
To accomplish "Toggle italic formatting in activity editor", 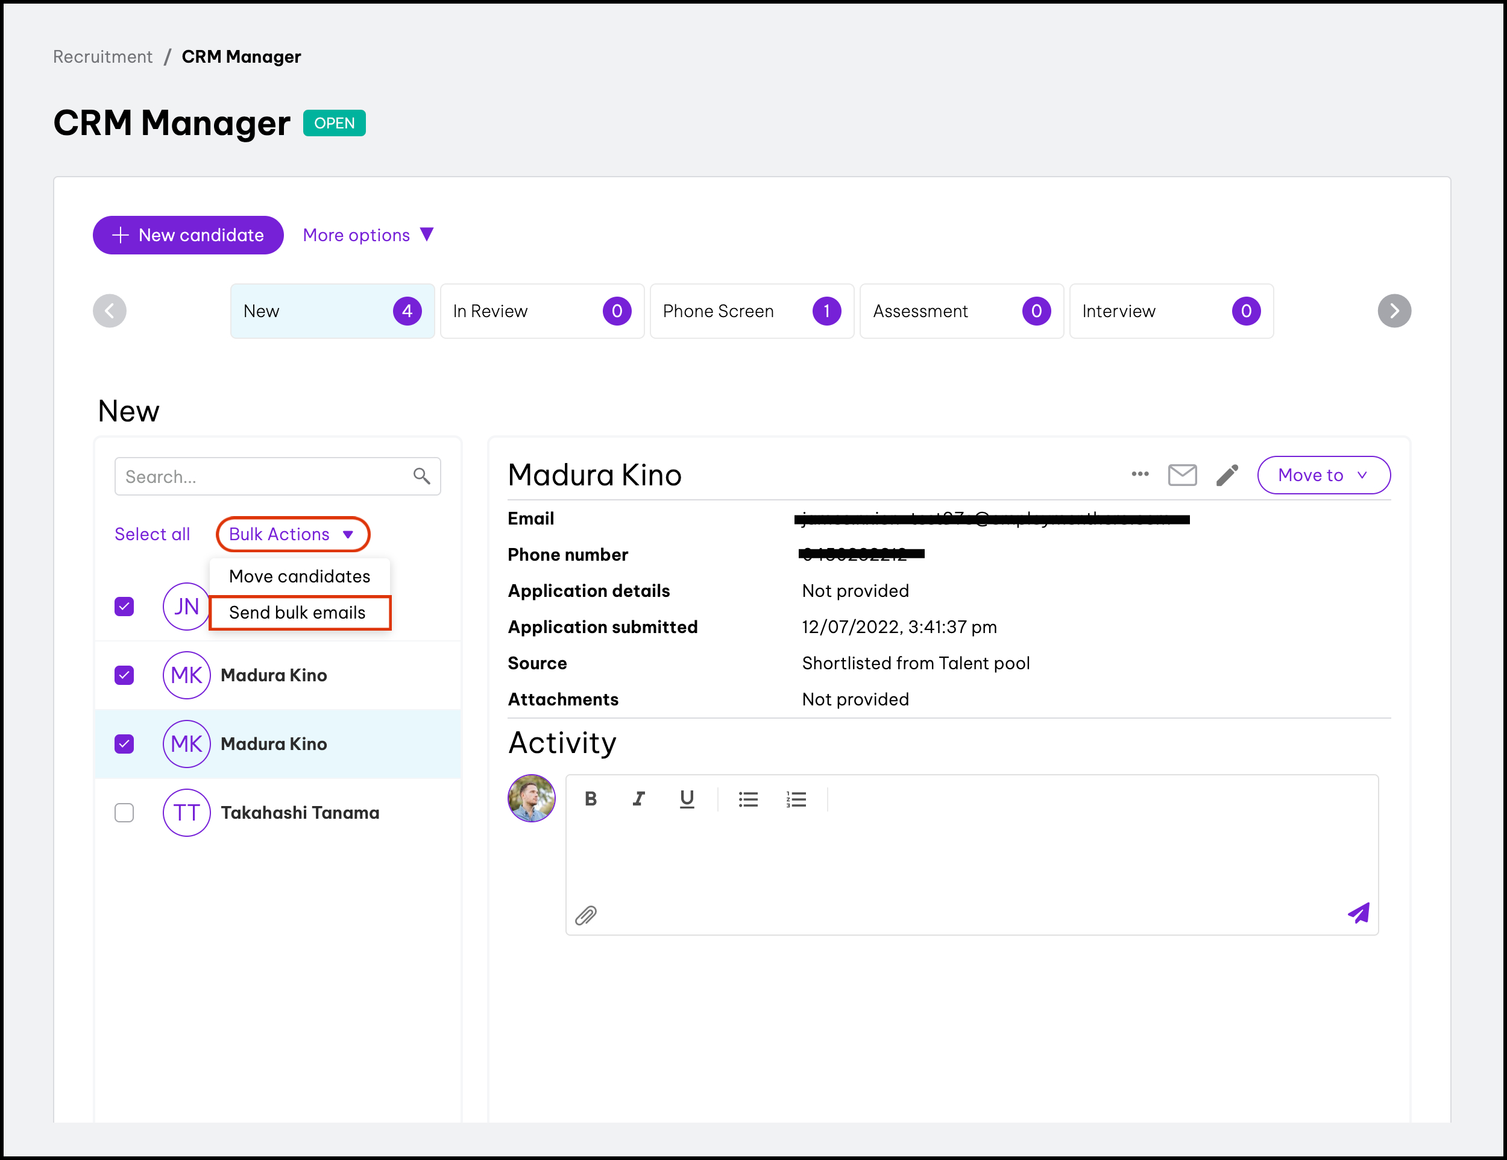I will (x=639, y=799).
